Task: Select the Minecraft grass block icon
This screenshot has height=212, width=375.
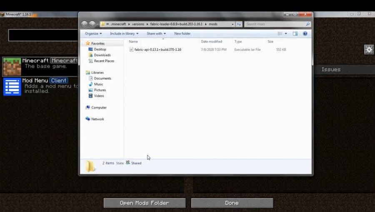Action: click(x=12, y=67)
